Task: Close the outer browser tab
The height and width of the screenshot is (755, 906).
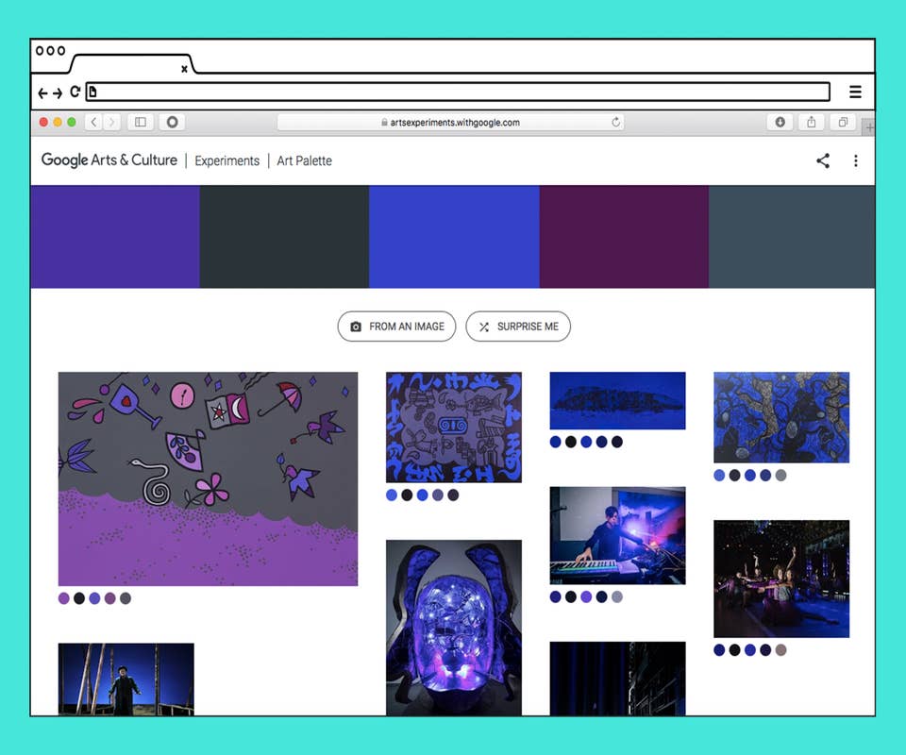Action: (x=184, y=68)
